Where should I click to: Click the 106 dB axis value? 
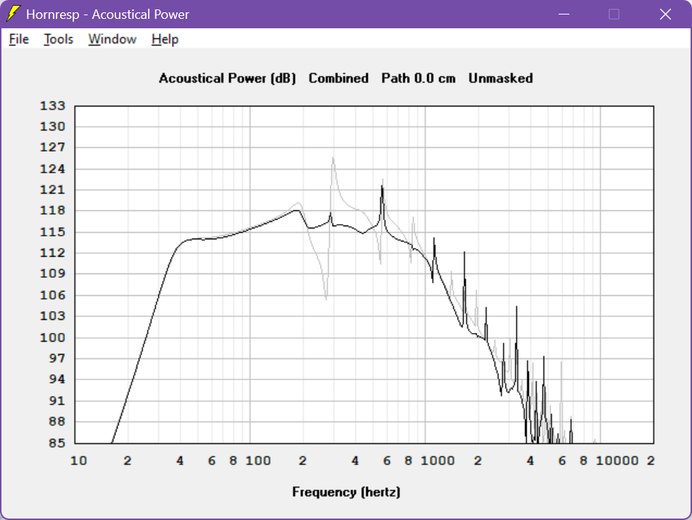[52, 295]
